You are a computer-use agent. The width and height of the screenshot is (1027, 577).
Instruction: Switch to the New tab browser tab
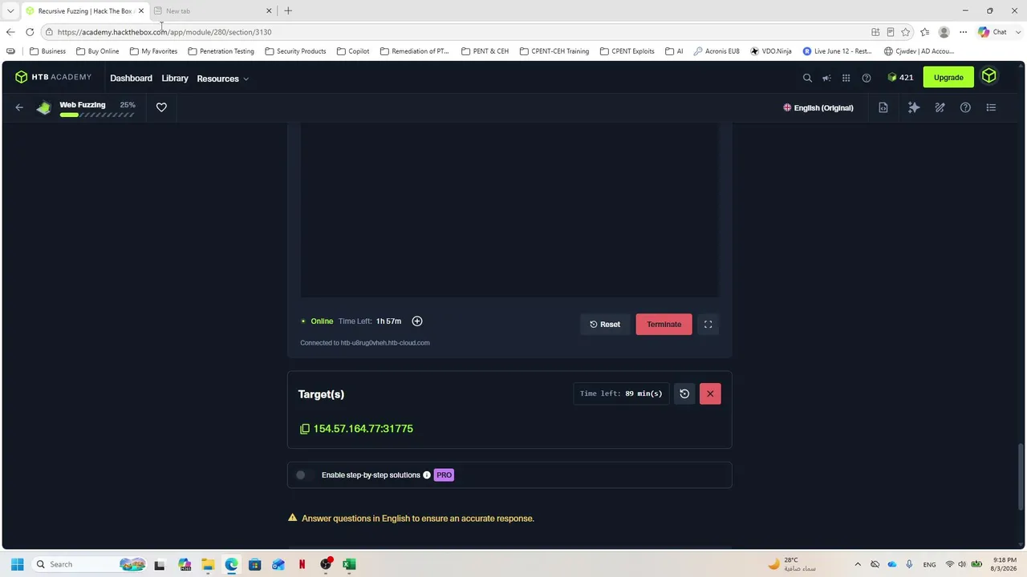(213, 10)
